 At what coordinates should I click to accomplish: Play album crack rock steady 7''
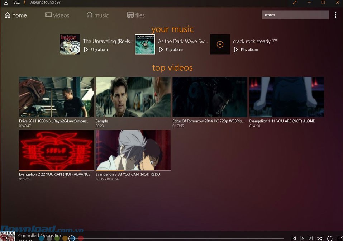246,49
